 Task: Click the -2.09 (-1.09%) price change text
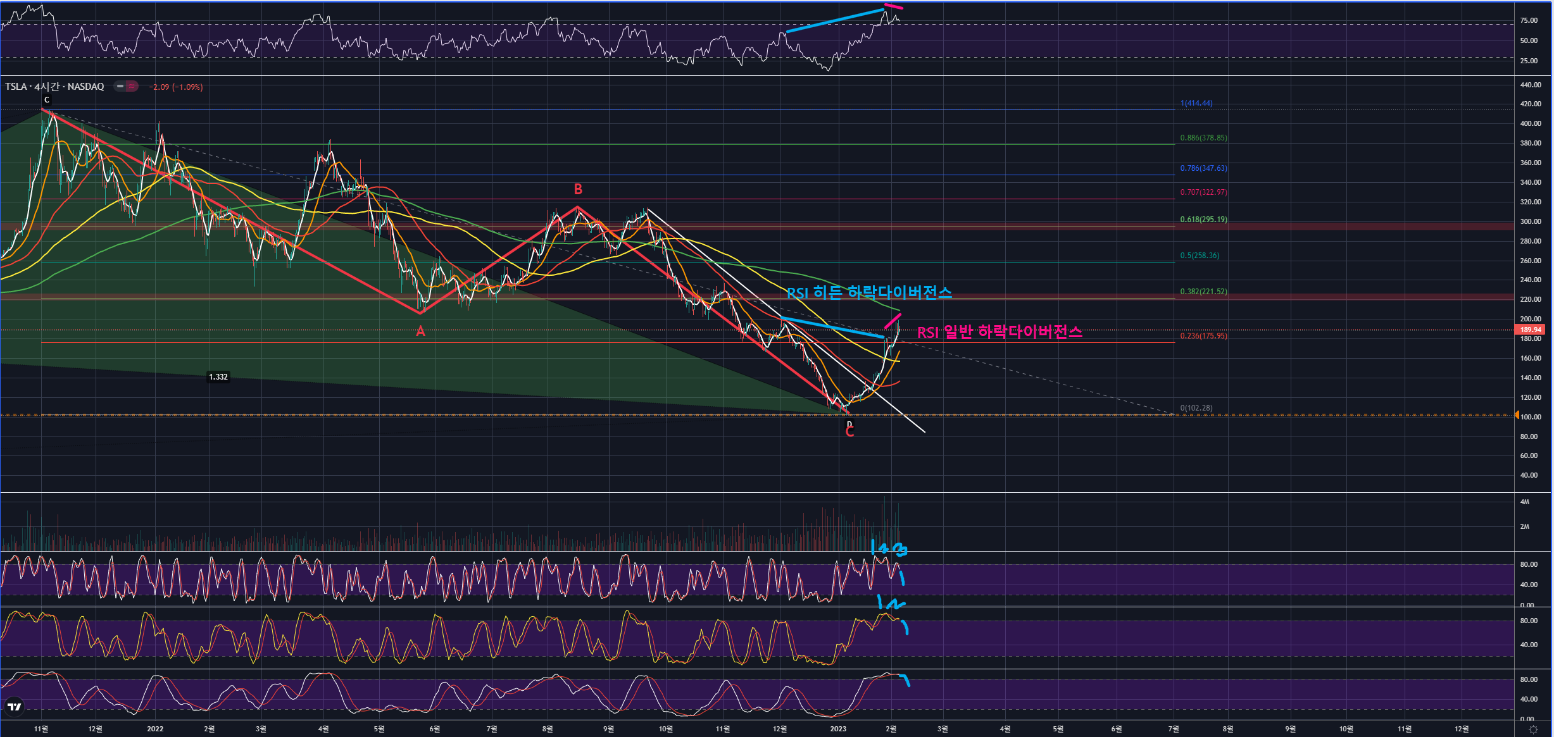point(176,87)
